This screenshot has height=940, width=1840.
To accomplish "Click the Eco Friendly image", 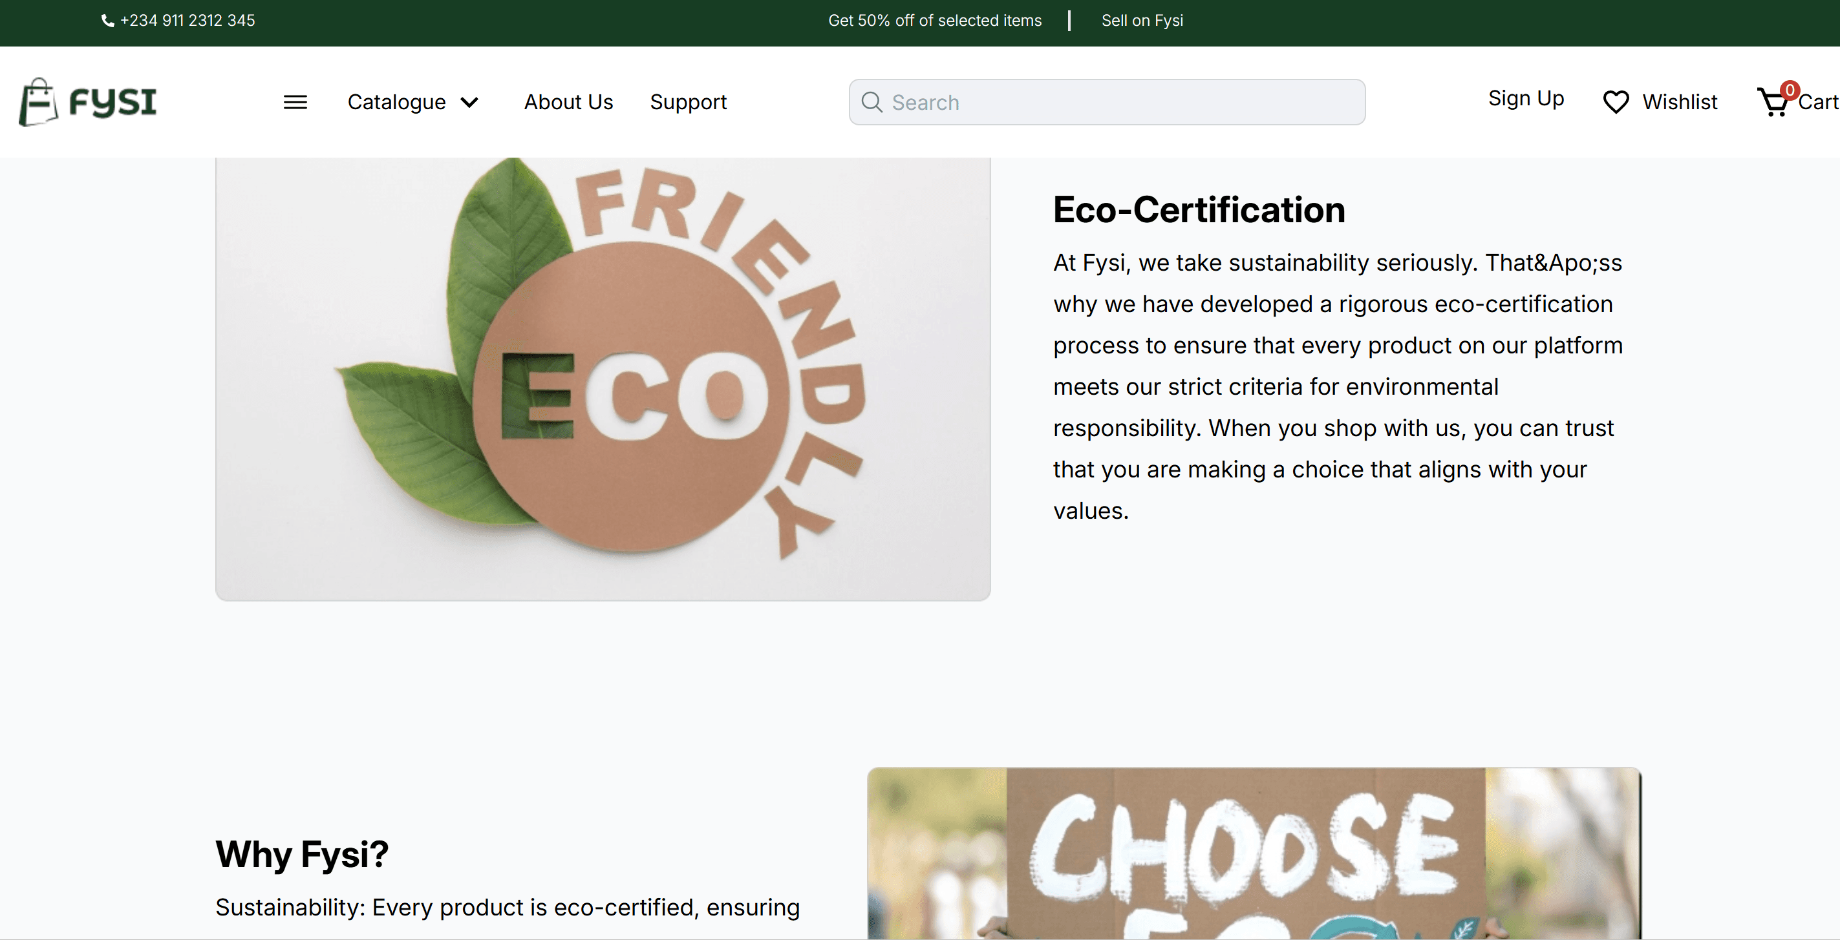I will tap(603, 379).
